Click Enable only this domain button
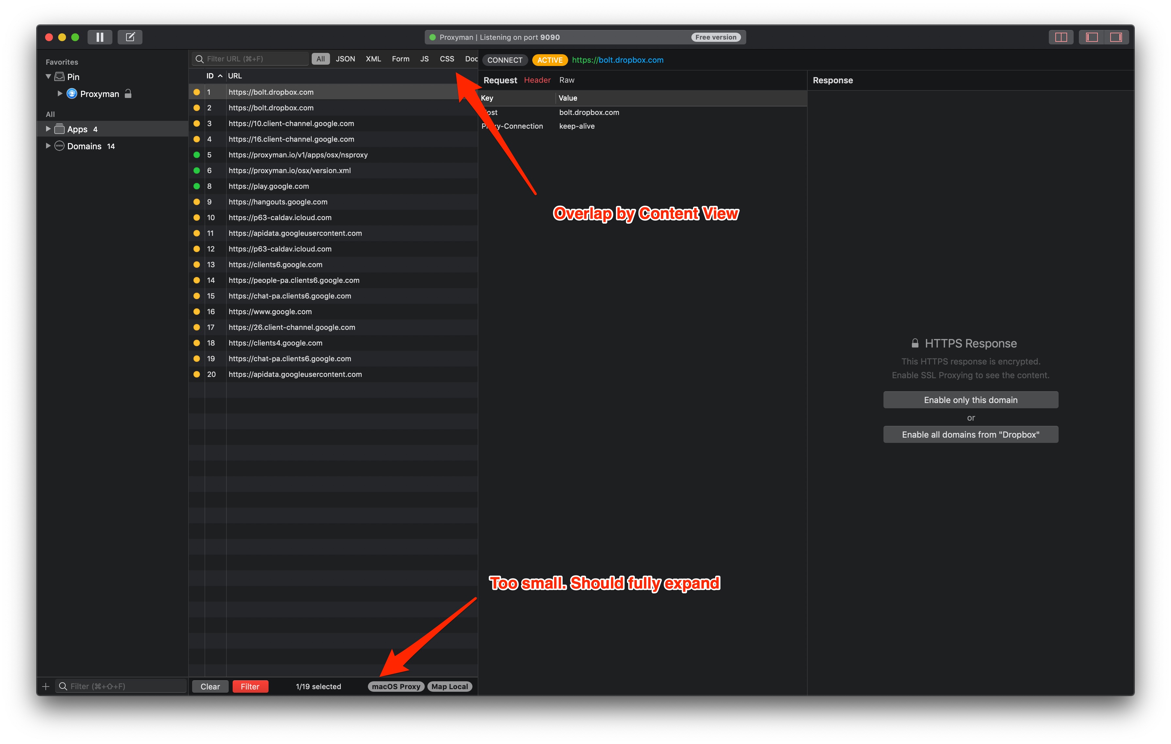1171x744 pixels. click(x=970, y=399)
